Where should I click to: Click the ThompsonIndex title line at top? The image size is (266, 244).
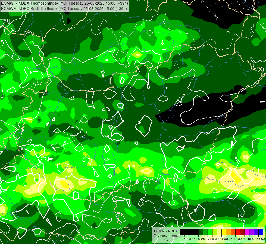point(64,3)
